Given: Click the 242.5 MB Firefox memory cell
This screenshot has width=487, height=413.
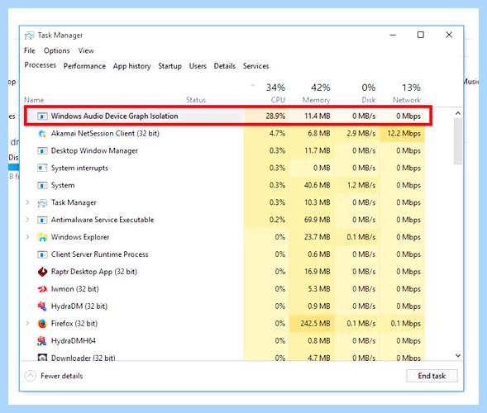Looking at the screenshot, I should (312, 323).
